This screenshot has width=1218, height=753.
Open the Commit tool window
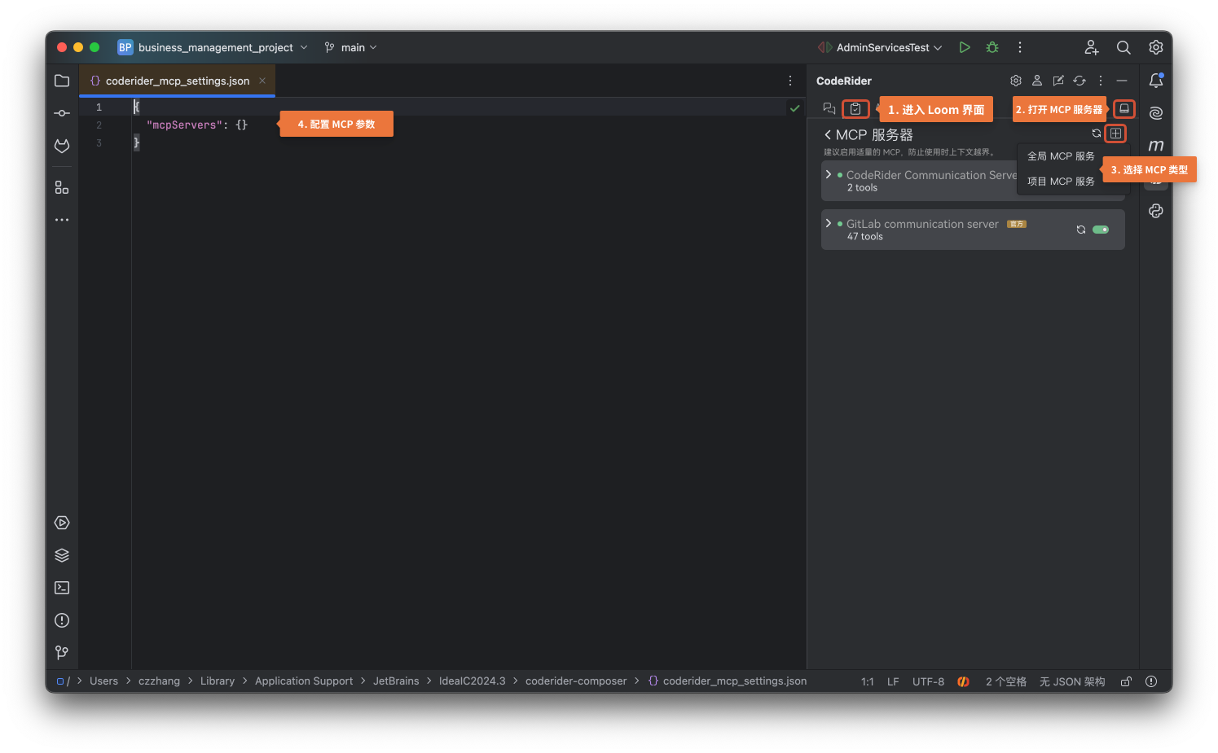point(62,113)
